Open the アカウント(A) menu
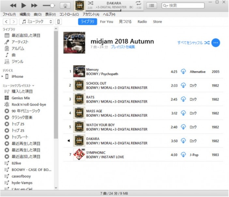Viewport: 229px width, 197px height. click(x=91, y=14)
